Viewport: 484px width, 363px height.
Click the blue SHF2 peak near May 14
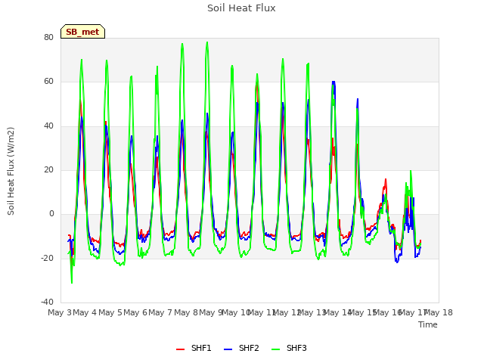click(x=334, y=82)
